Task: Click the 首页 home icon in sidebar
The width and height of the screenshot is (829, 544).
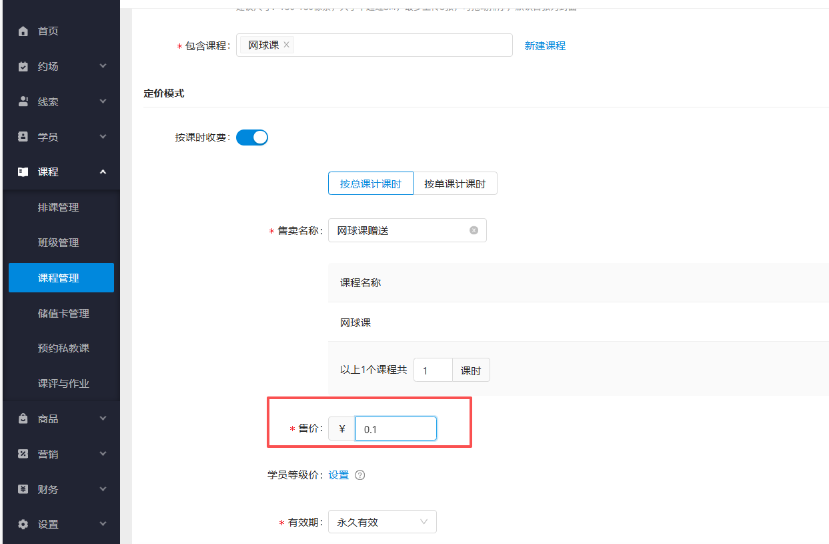Action: point(23,30)
